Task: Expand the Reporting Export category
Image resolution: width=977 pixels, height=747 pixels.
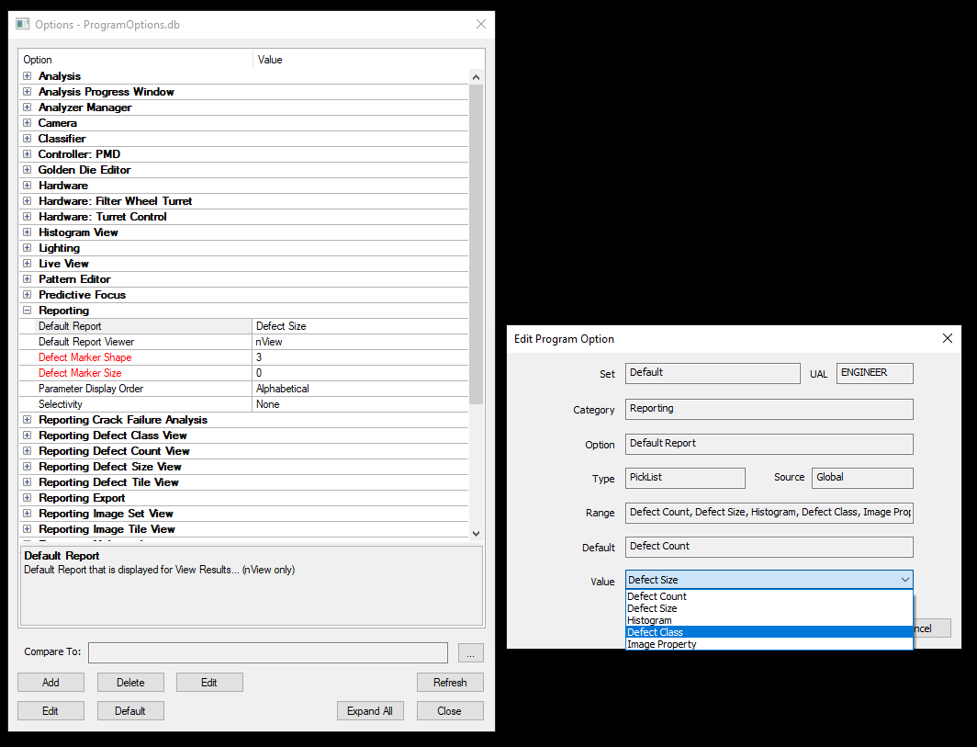Action: coord(28,498)
